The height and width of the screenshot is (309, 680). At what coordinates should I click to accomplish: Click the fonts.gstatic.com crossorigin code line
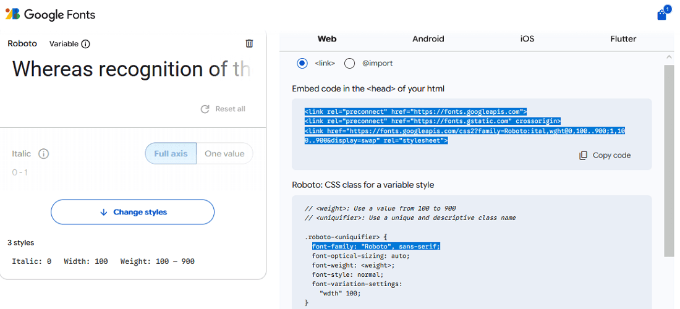click(x=433, y=121)
